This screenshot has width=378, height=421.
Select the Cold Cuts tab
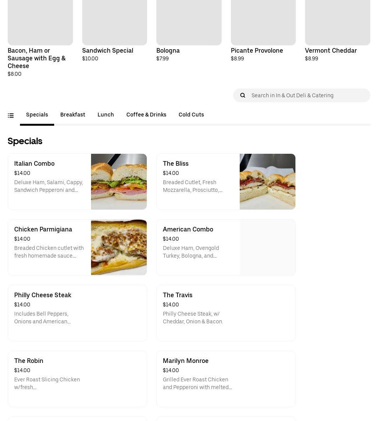(191, 115)
